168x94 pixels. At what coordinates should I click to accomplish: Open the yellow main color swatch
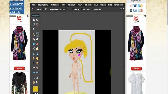pyautogui.click(x=35, y=89)
